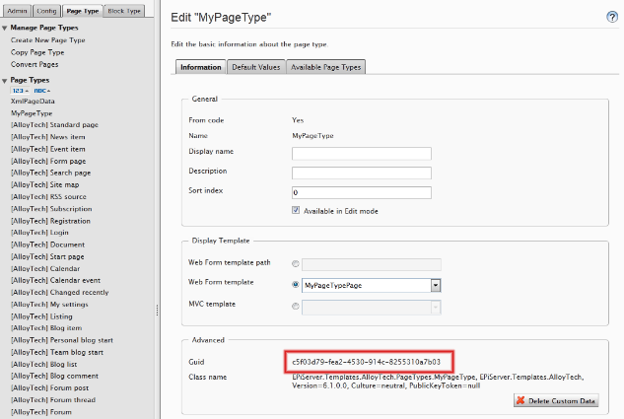Image resolution: width=624 pixels, height=419 pixels.
Task: Go to the Admin tab
Action: [x=17, y=11]
